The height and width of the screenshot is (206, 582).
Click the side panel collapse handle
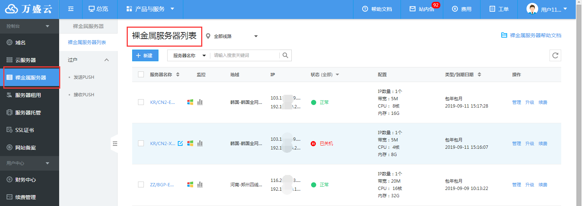114,144
